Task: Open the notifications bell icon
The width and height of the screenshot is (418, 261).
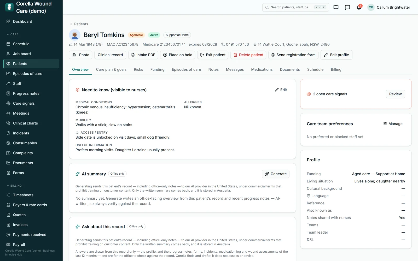Action: click(x=359, y=7)
